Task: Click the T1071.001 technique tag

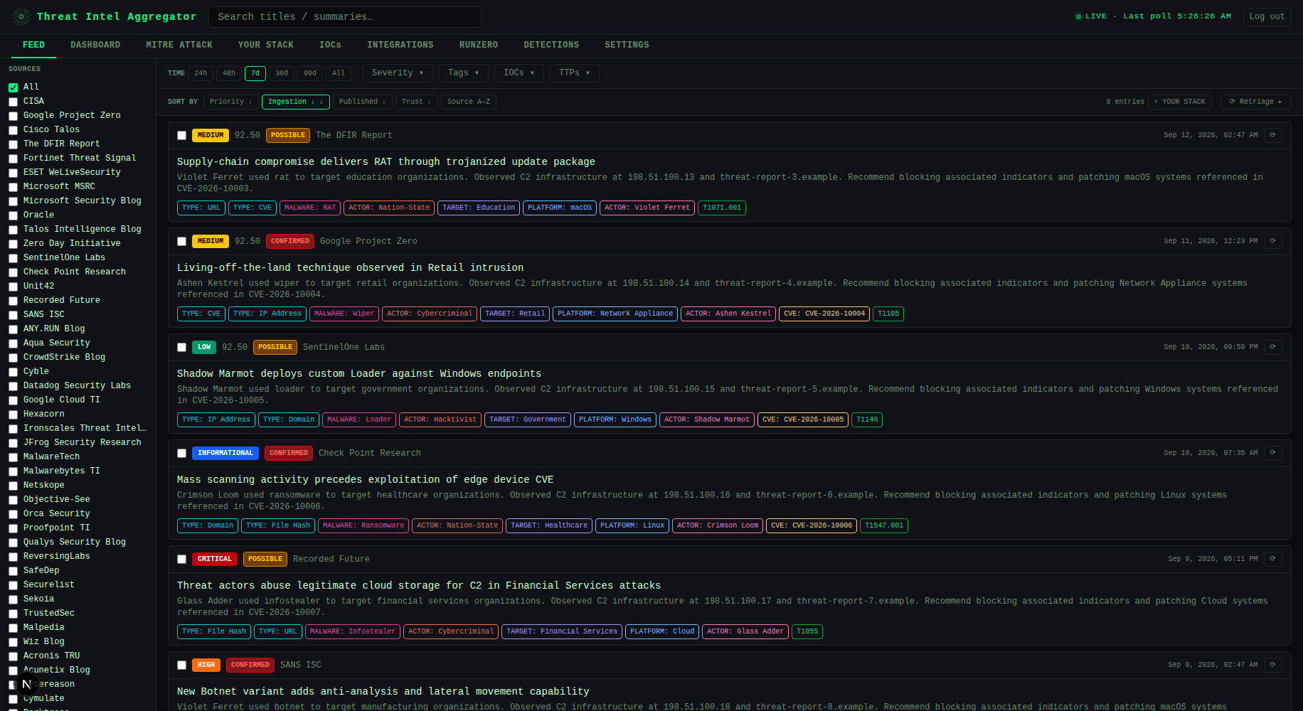Action: click(722, 208)
